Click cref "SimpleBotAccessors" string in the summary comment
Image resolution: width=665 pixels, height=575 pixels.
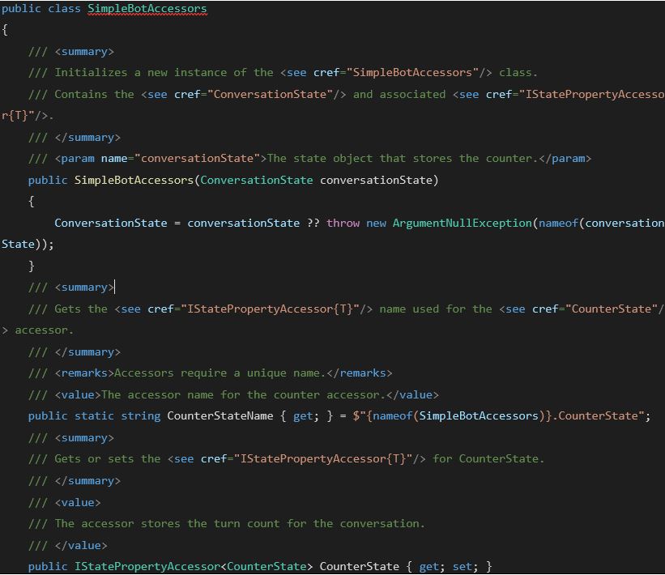412,73
